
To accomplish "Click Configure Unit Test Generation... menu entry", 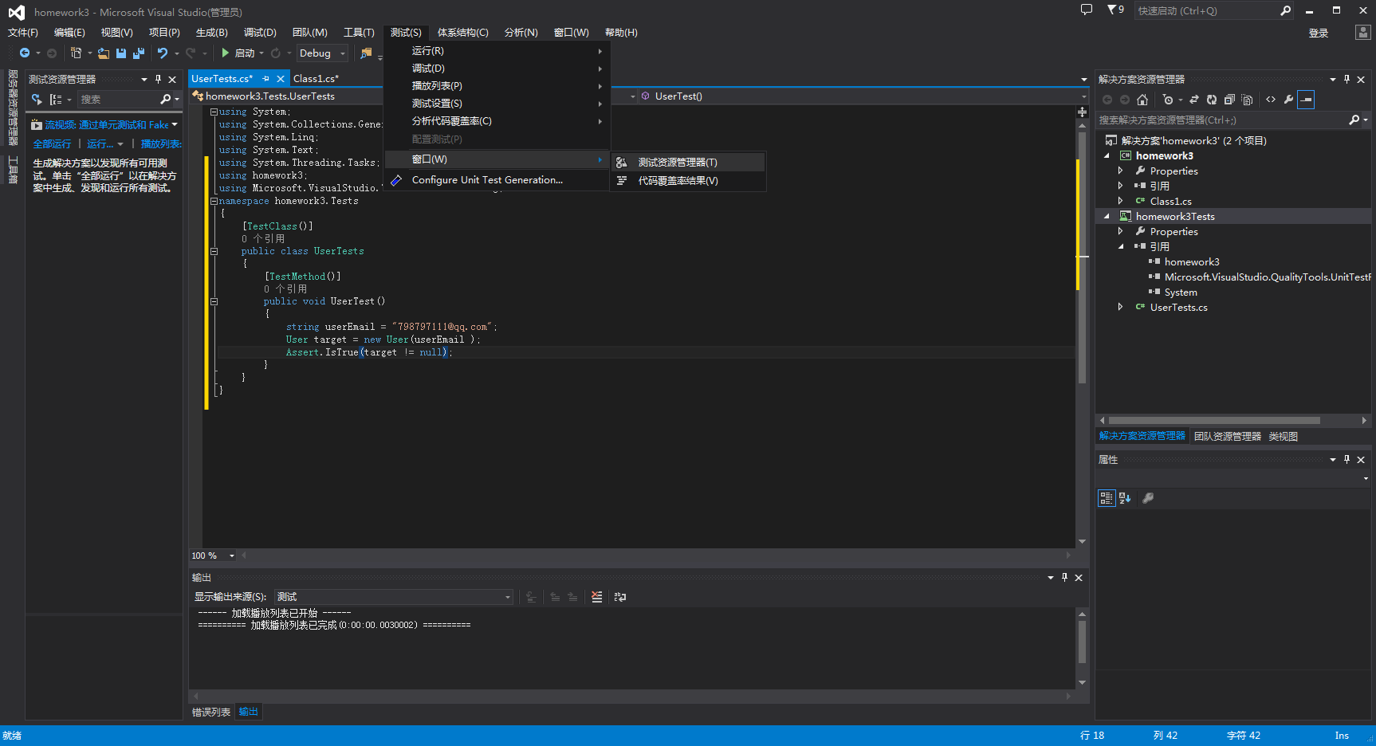I will [x=497, y=180].
